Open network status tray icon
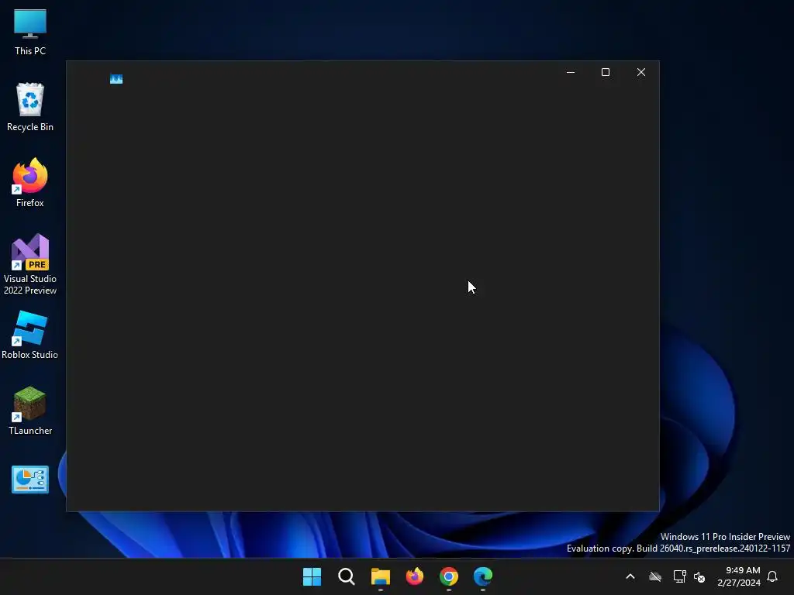794x595 pixels. [679, 576]
